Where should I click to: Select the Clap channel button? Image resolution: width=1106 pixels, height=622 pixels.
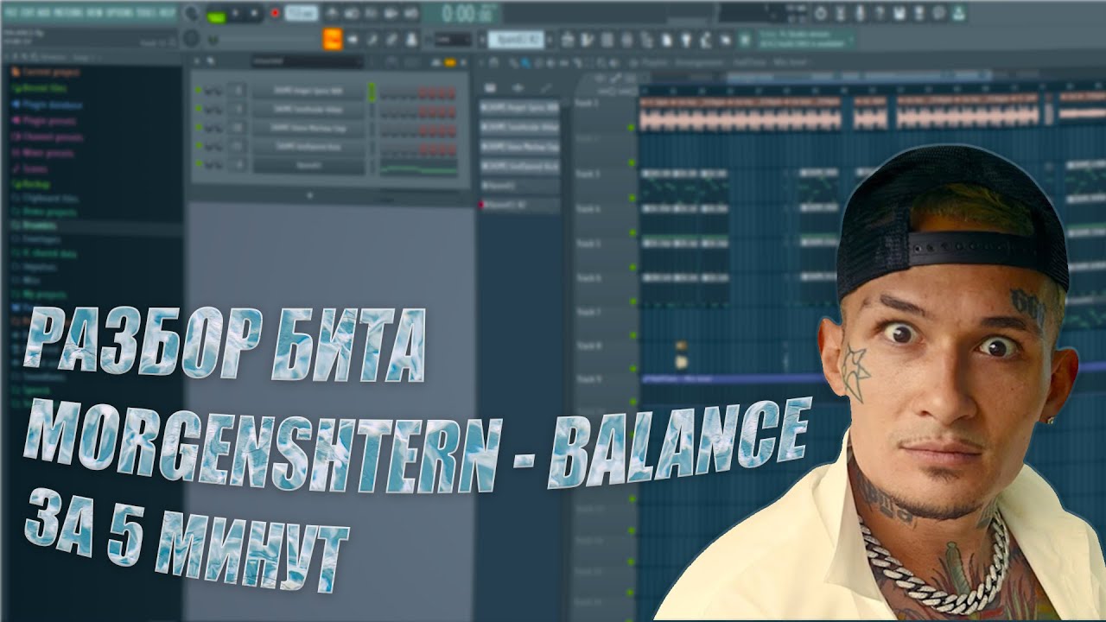(x=308, y=127)
